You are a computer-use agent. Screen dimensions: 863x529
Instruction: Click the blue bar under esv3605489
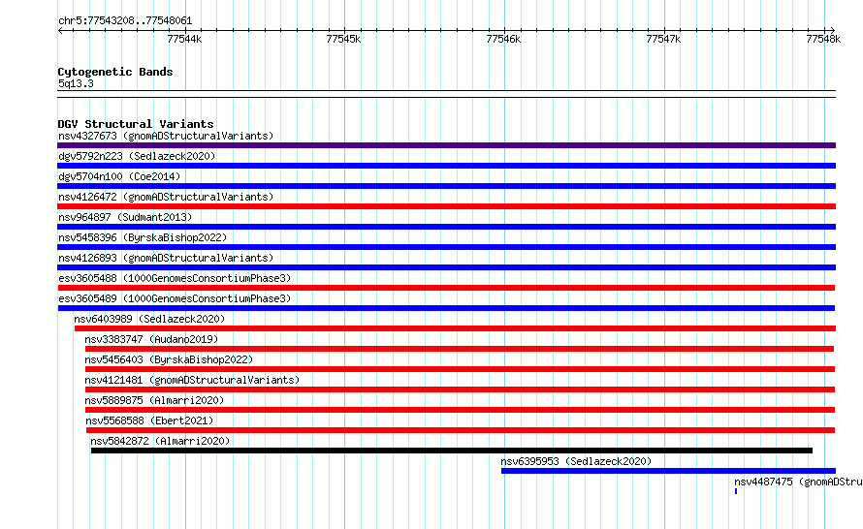pos(446,308)
